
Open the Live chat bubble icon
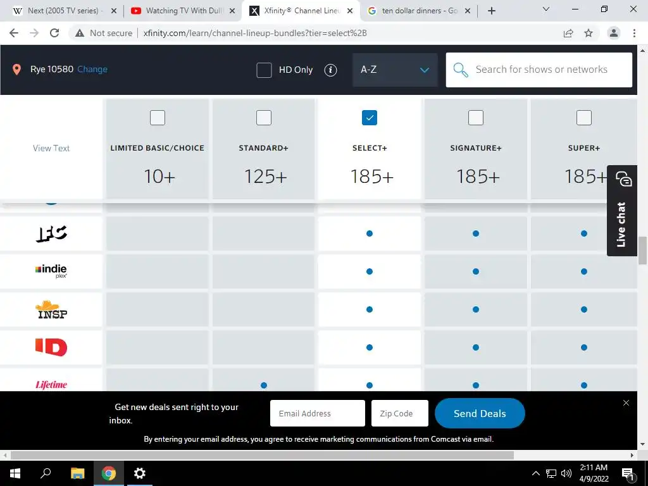click(x=623, y=178)
